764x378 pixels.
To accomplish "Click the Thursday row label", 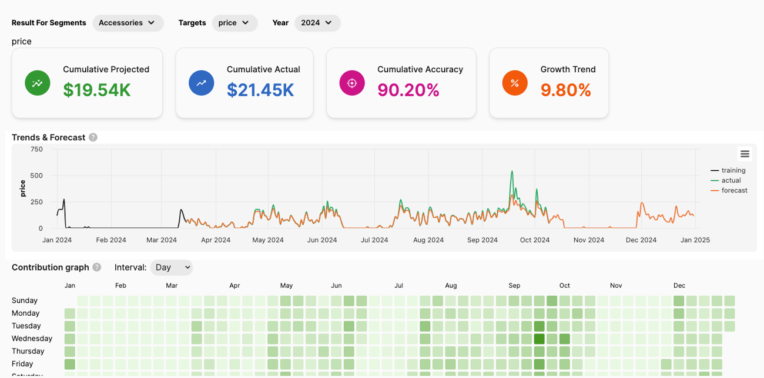I will pos(28,351).
